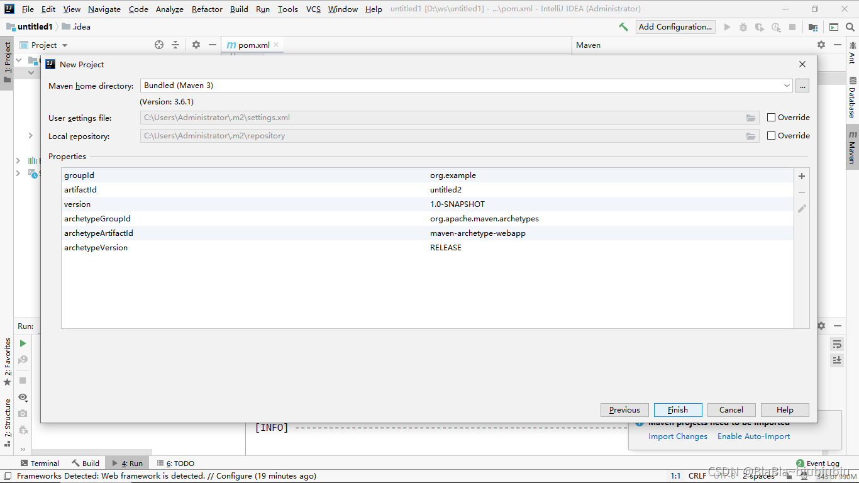Click Stop square in Run panel sidebar
The height and width of the screenshot is (483, 859).
(23, 380)
